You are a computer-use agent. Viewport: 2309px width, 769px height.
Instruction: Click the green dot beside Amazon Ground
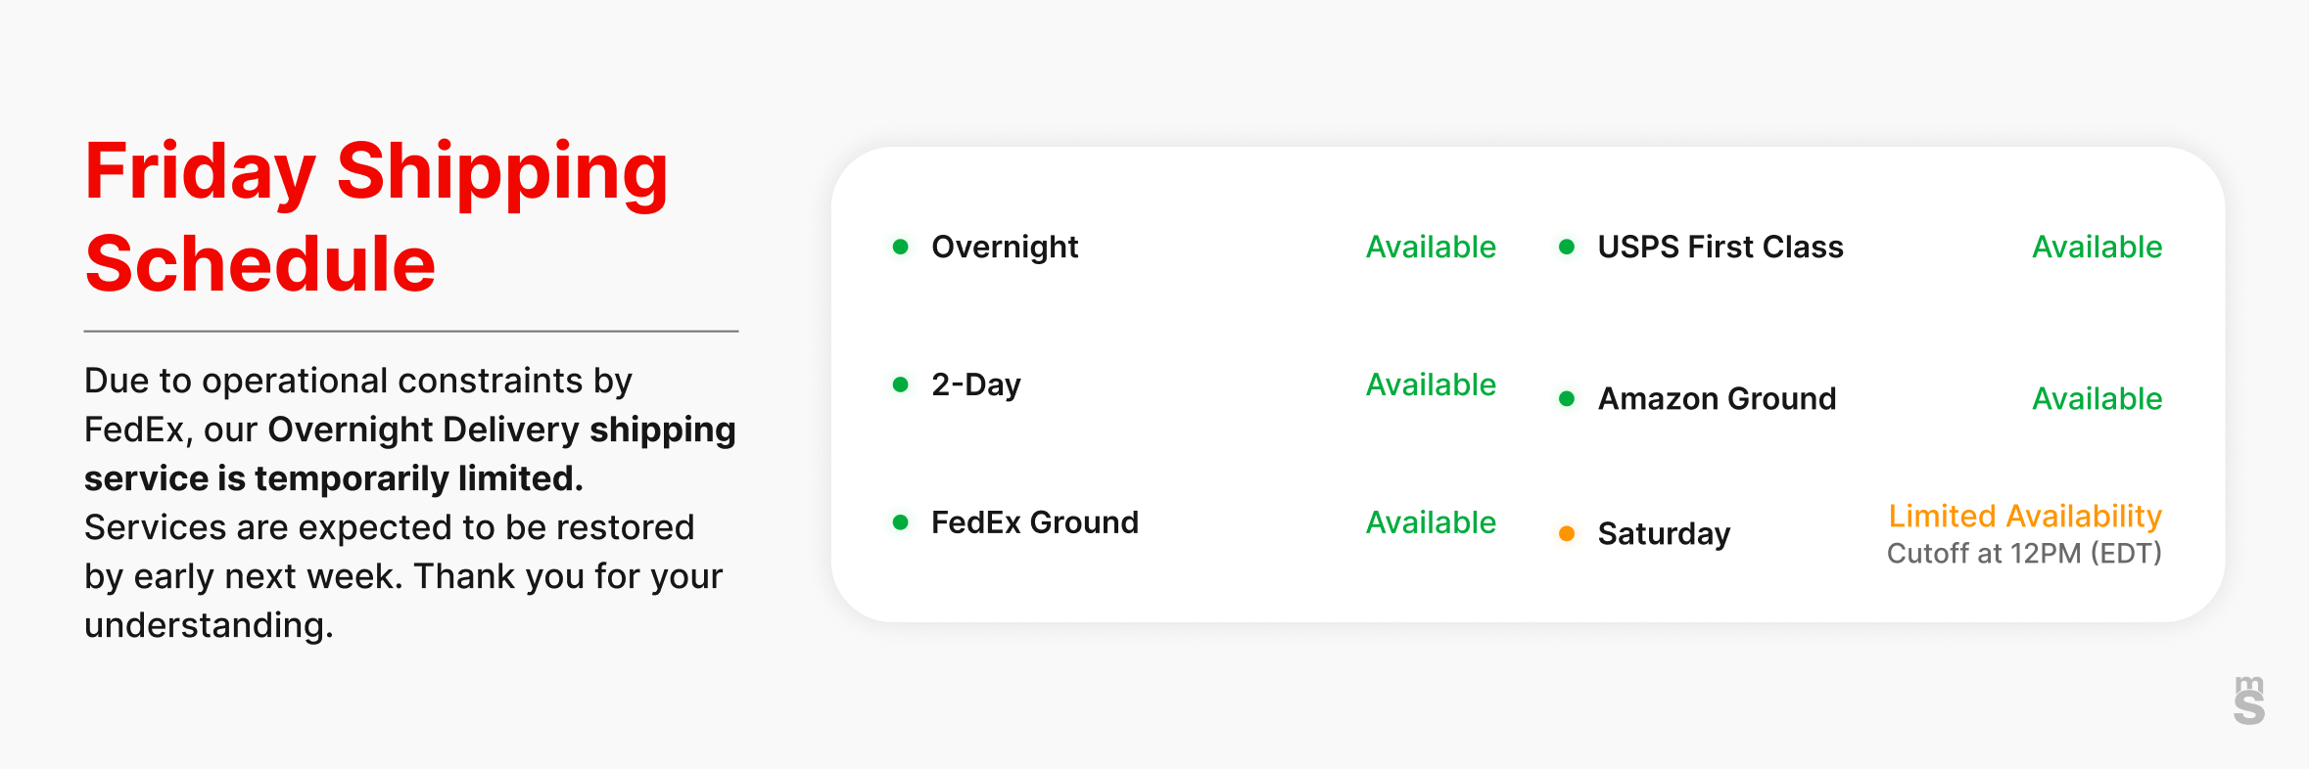(x=1567, y=398)
